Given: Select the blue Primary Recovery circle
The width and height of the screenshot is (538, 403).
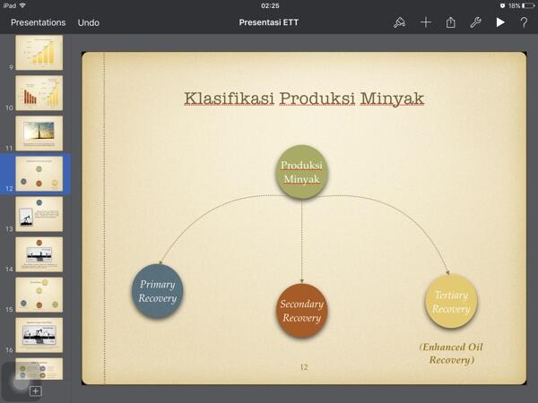Looking at the screenshot, I should coord(158,291).
